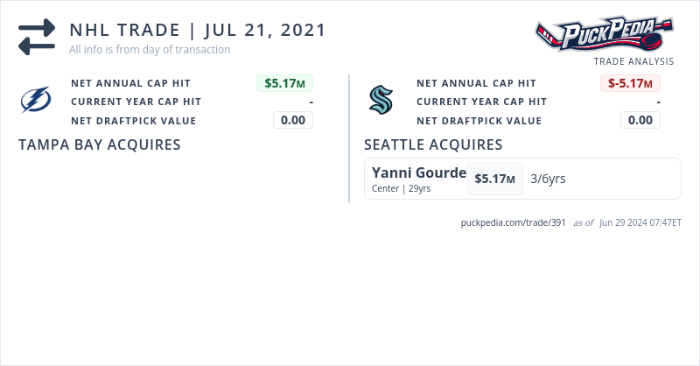The width and height of the screenshot is (700, 366).
Task: Click Seattle Net Annual Cap Hit label
Action: [476, 83]
